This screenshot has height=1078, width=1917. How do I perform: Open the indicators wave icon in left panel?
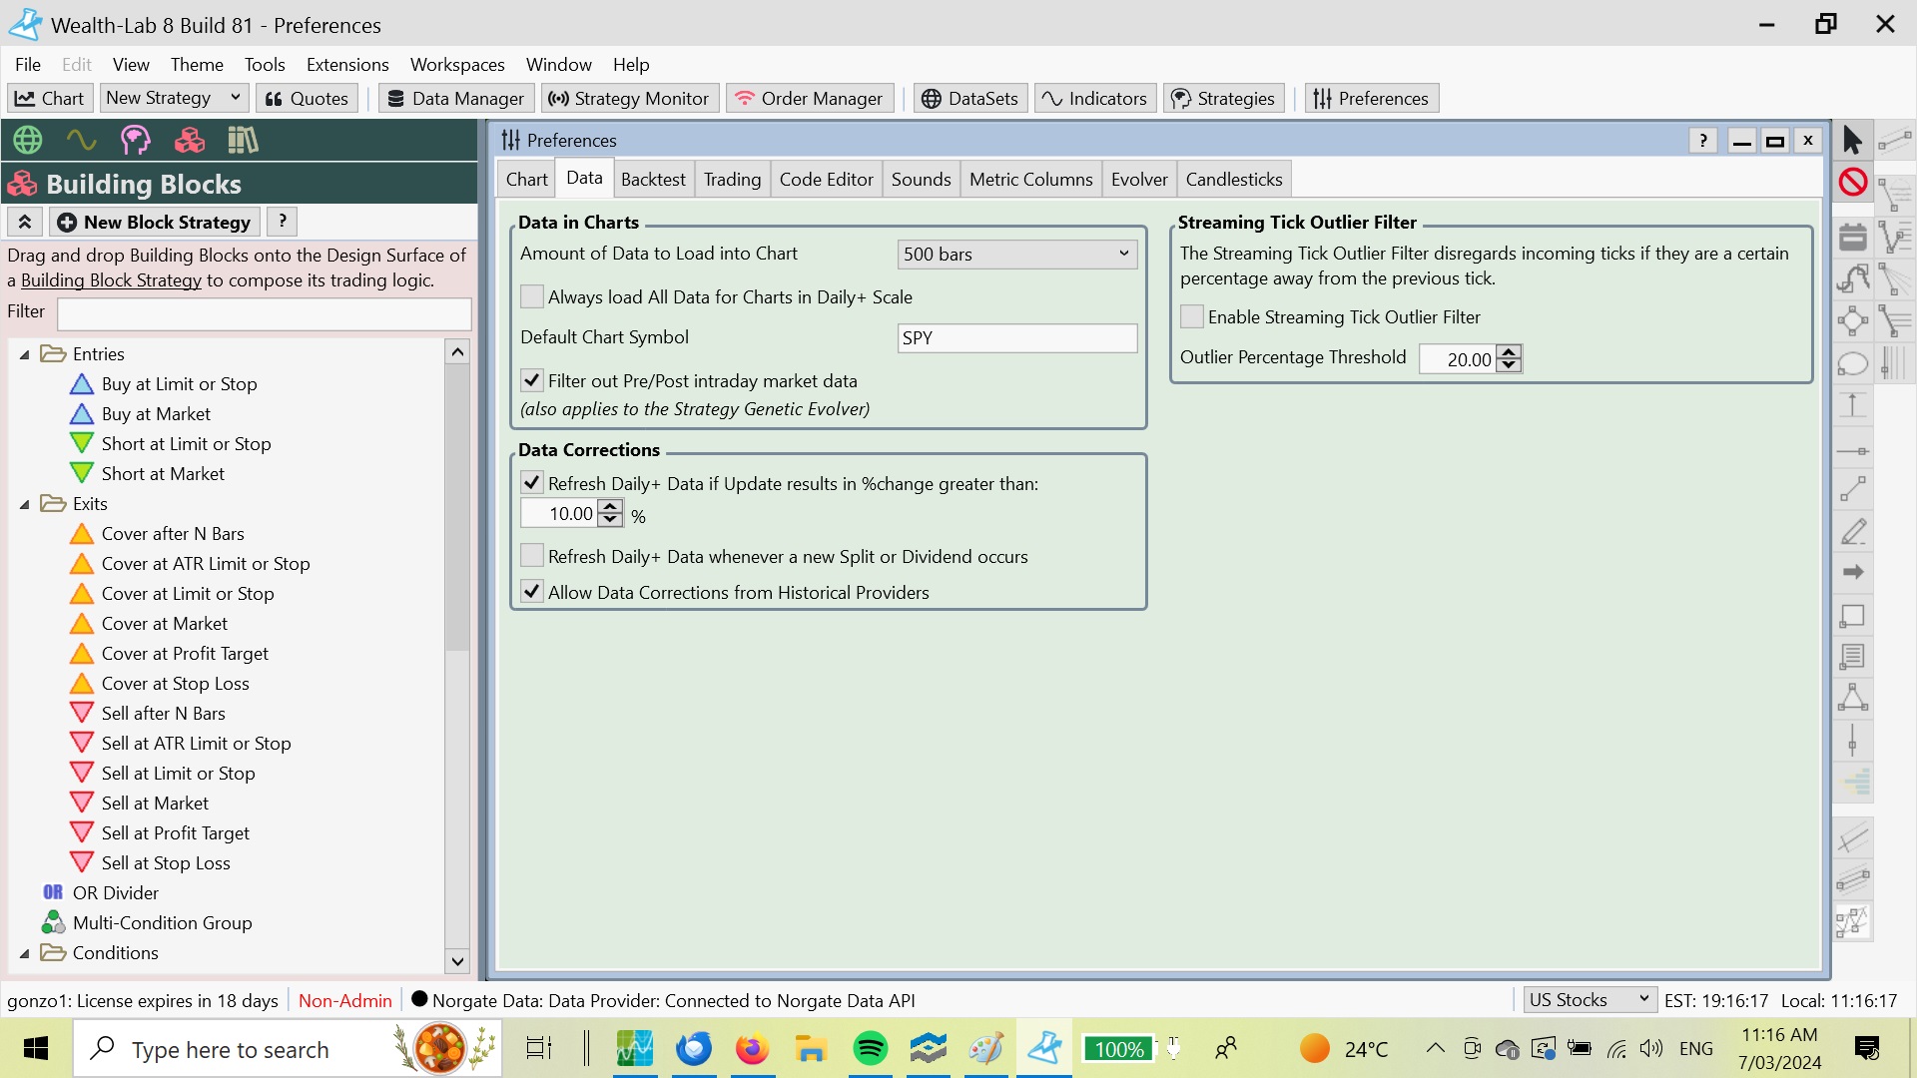[x=82, y=140]
